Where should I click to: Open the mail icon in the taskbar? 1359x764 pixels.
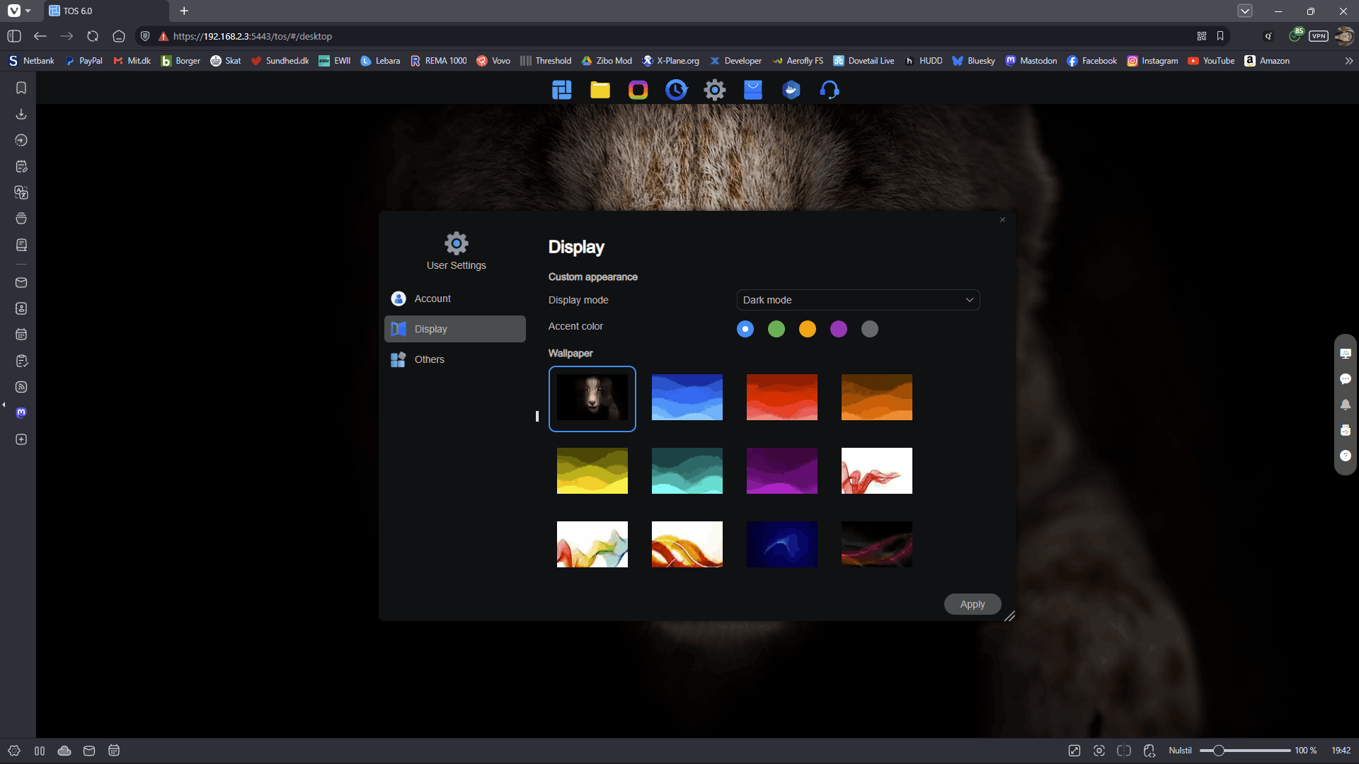pyautogui.click(x=88, y=751)
